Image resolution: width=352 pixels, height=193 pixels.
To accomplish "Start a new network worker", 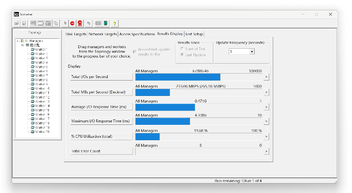I will 48,23.
